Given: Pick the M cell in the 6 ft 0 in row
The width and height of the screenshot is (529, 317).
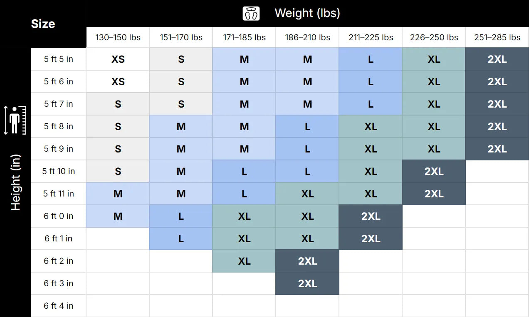Looking at the screenshot, I should coord(118,216).
